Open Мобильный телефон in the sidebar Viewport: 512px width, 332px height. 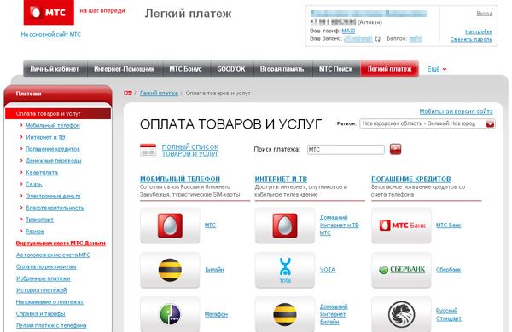click(53, 125)
